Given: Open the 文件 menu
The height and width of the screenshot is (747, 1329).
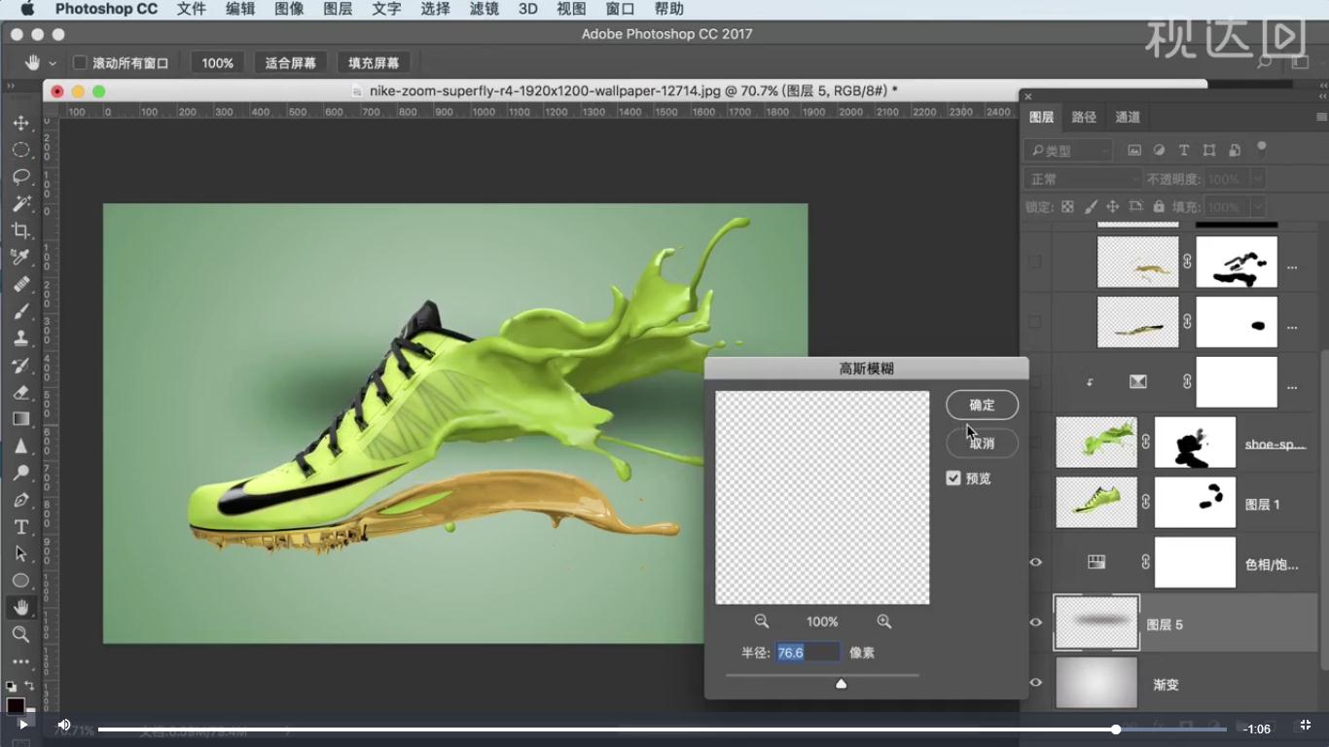Looking at the screenshot, I should (192, 9).
